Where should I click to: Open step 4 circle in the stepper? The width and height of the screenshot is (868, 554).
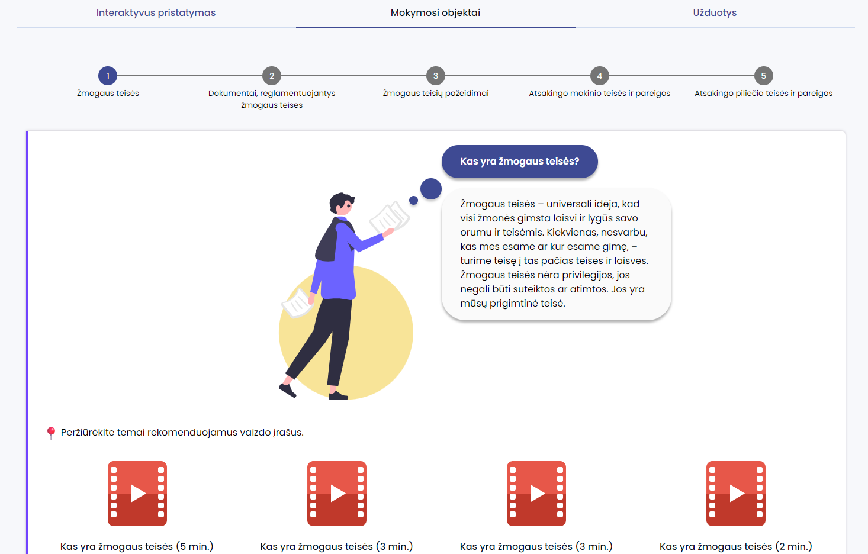pyautogui.click(x=600, y=76)
